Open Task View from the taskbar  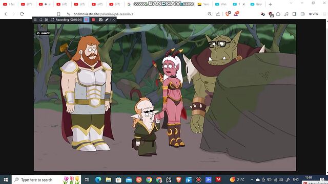(x=87, y=179)
